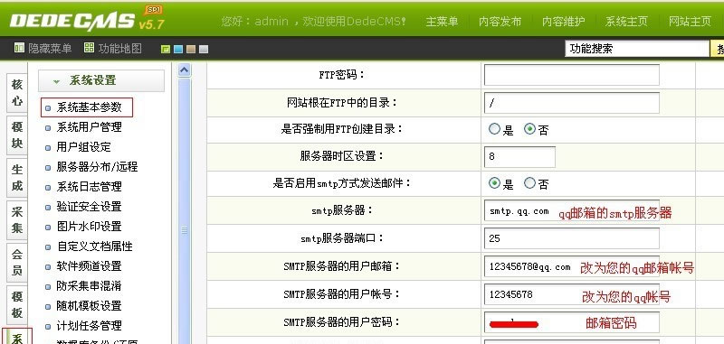724x344 pixels.
Task: Open 防采集串混淆 in side menu
Action: 89,286
